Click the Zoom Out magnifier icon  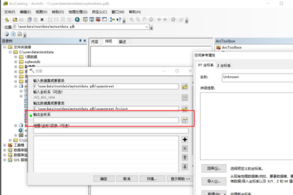click(x=138, y=19)
